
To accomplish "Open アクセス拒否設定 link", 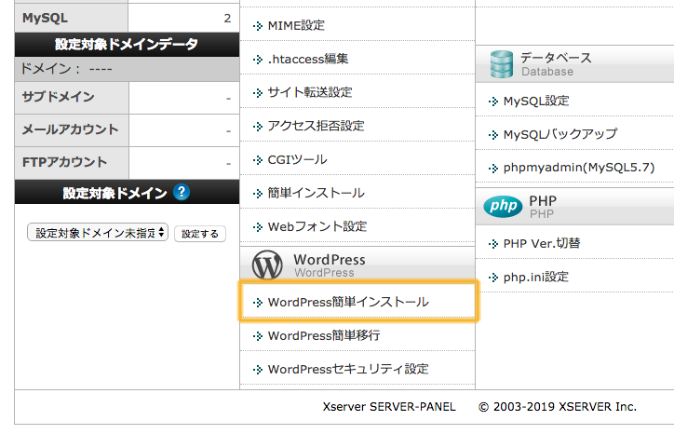I will (316, 126).
